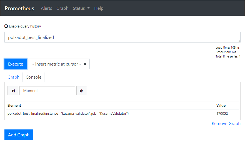The height and width of the screenshot is (160, 245).
Task: Open the Alerts page
Action: (x=46, y=8)
